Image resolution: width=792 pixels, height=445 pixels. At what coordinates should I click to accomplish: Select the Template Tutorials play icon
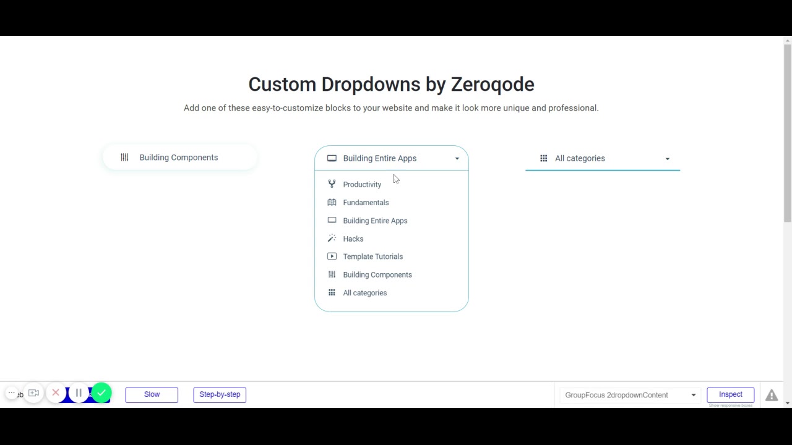click(332, 256)
